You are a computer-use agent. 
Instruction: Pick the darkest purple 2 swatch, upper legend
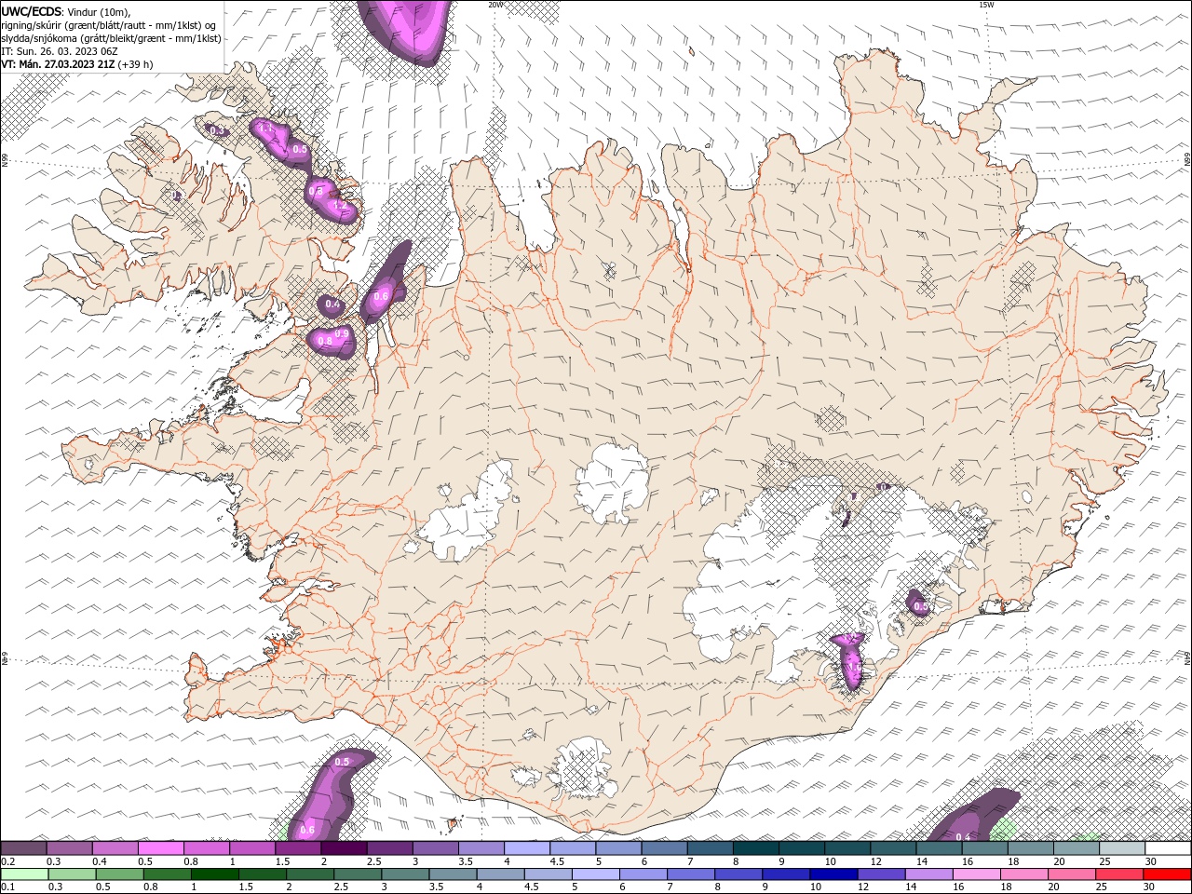tap(344, 848)
